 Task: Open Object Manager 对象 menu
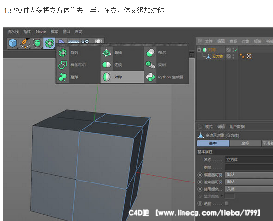[x=245, y=41]
